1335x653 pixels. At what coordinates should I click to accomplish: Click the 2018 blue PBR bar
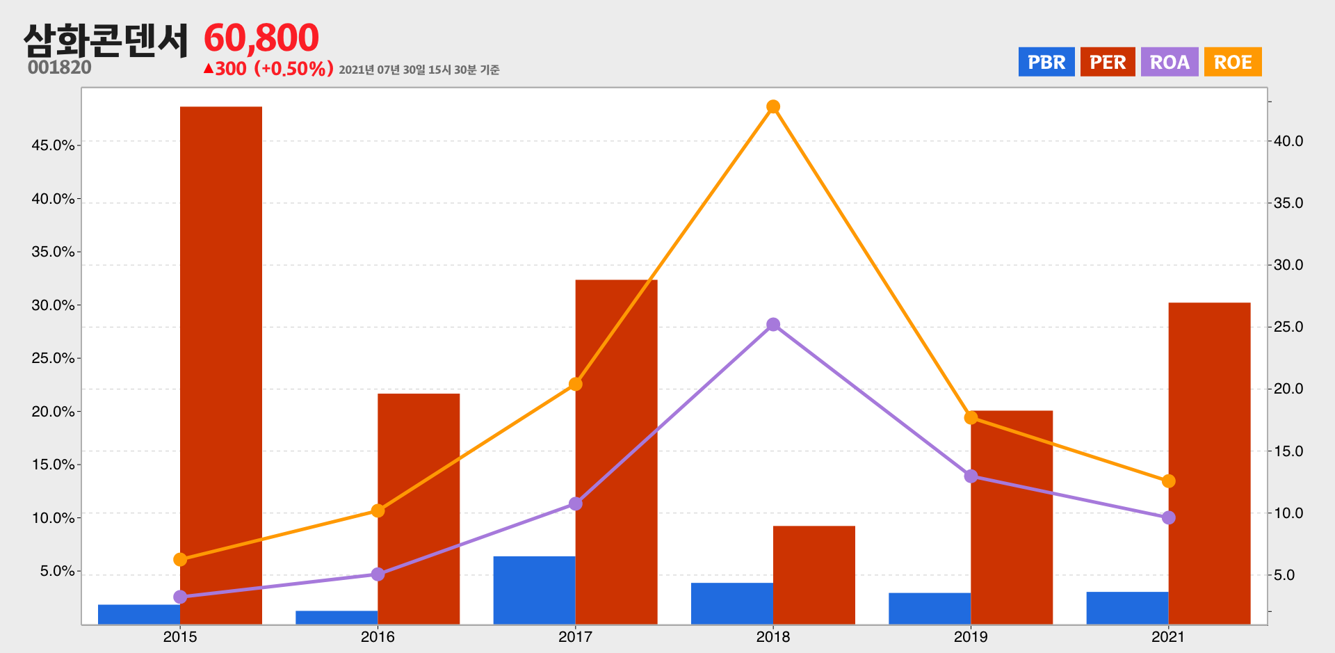(x=732, y=604)
